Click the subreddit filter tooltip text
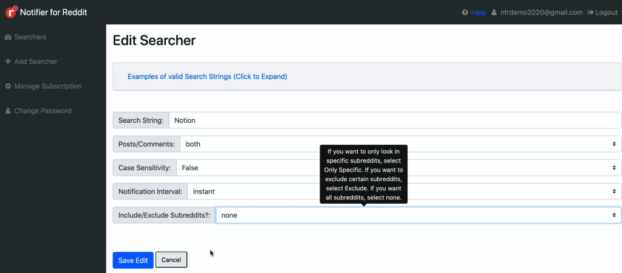This screenshot has height=273, width=622. [x=364, y=174]
